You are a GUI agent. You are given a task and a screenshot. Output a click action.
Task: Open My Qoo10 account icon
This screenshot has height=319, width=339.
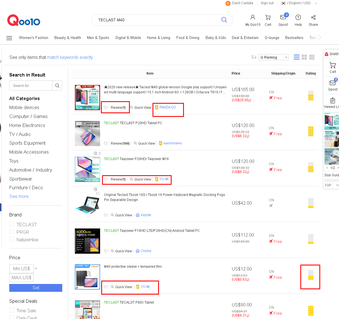pyautogui.click(x=253, y=17)
